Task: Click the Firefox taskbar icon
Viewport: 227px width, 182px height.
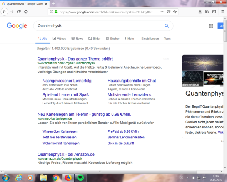Action: coord(68,178)
